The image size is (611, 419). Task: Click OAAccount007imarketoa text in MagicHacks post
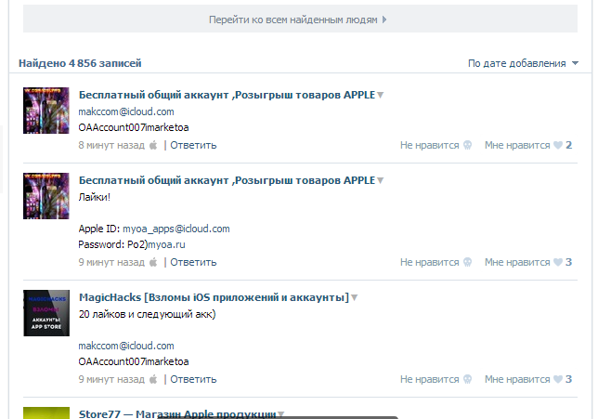click(134, 361)
